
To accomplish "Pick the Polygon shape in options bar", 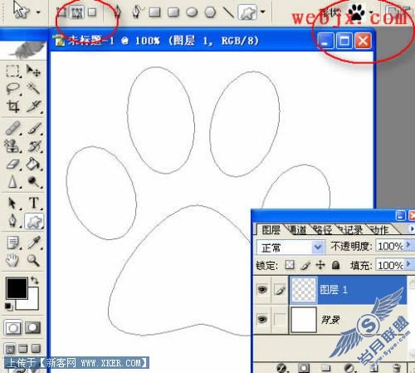I will 210,12.
